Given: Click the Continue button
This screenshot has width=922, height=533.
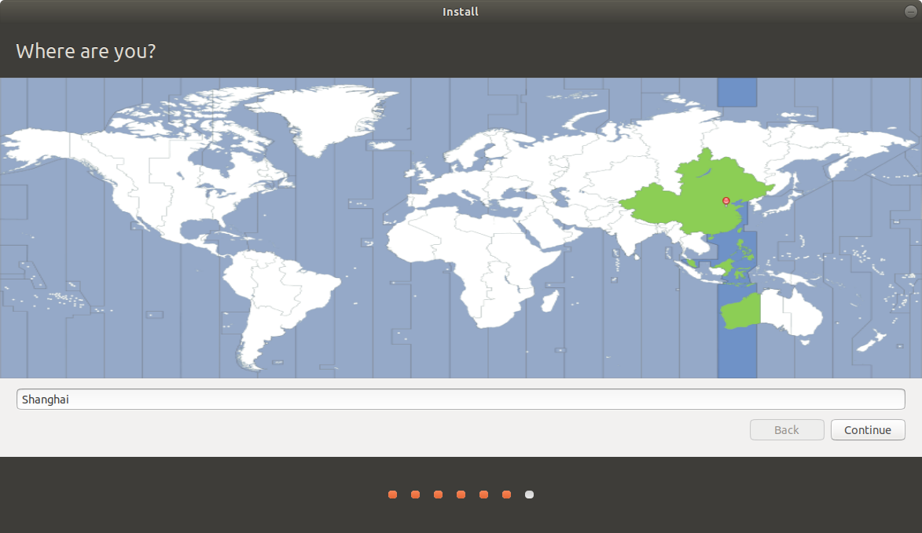Looking at the screenshot, I should [x=868, y=429].
